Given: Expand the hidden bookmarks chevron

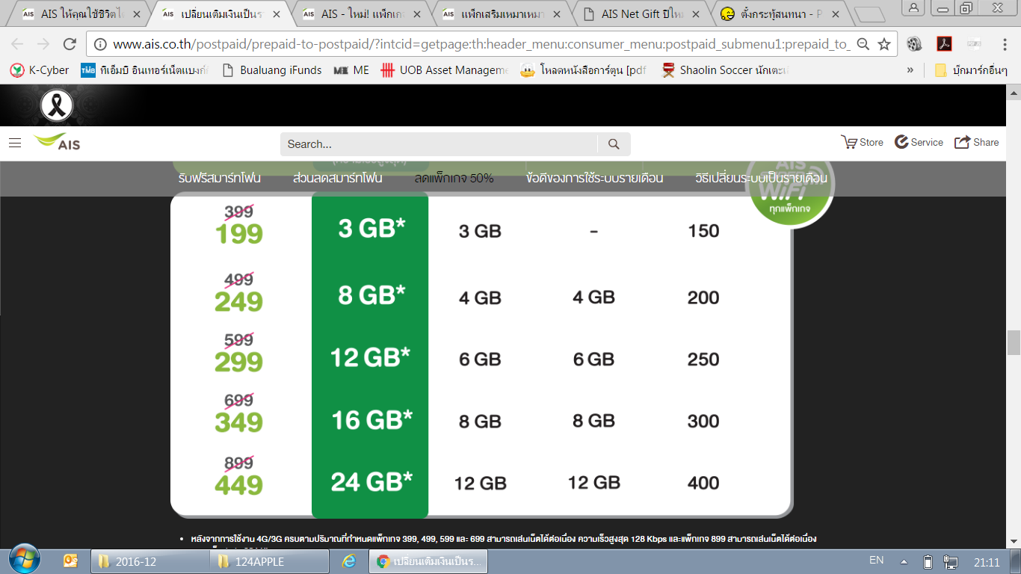Looking at the screenshot, I should (x=910, y=70).
